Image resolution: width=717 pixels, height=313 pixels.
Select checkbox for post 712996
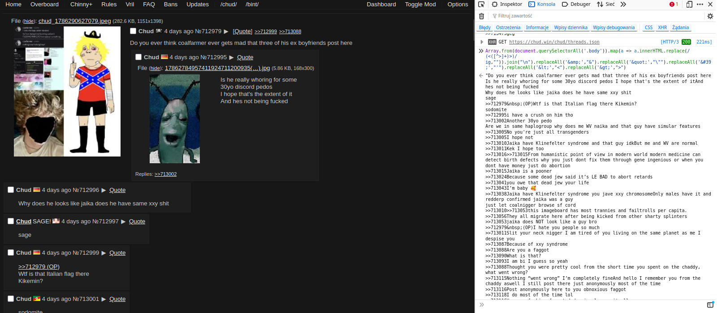11,190
